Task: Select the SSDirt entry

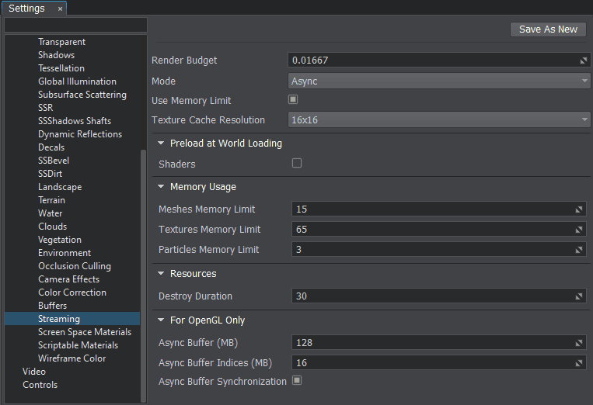Action: tap(50, 174)
